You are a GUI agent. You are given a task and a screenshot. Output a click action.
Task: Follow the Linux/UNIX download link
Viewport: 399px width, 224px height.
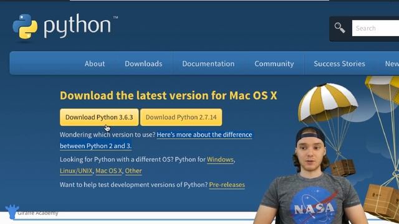[76, 171]
